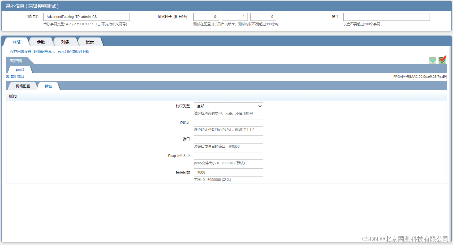453x245 pixels.
Task: Click the 端口 input field
Action: coord(229,139)
